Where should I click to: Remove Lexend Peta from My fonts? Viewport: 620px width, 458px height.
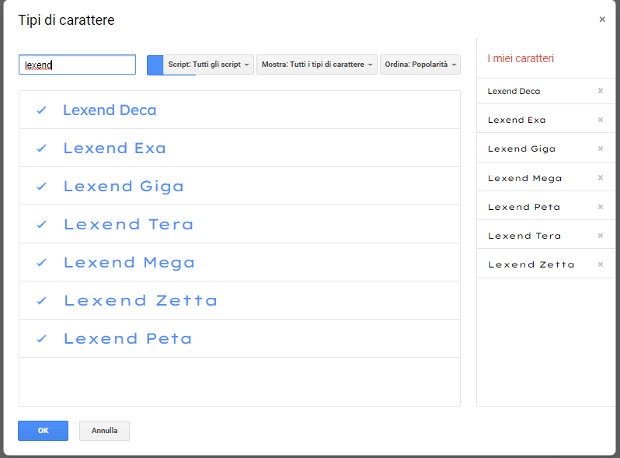coord(600,207)
